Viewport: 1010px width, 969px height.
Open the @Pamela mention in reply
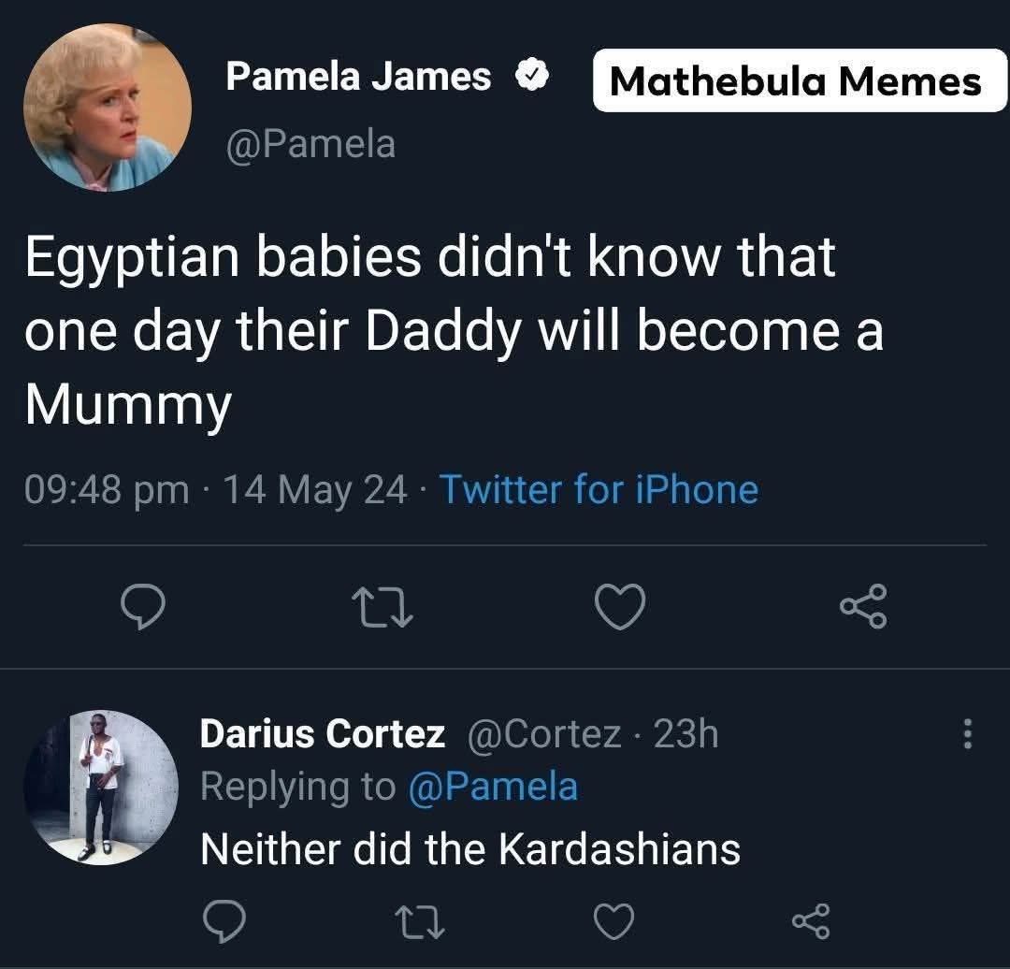point(493,786)
